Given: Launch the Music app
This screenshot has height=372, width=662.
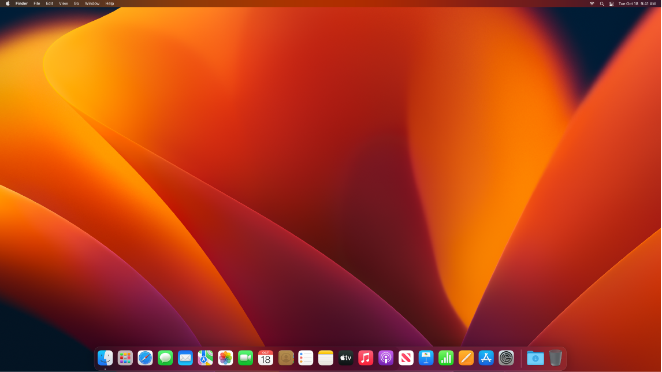Looking at the screenshot, I should tap(366, 358).
